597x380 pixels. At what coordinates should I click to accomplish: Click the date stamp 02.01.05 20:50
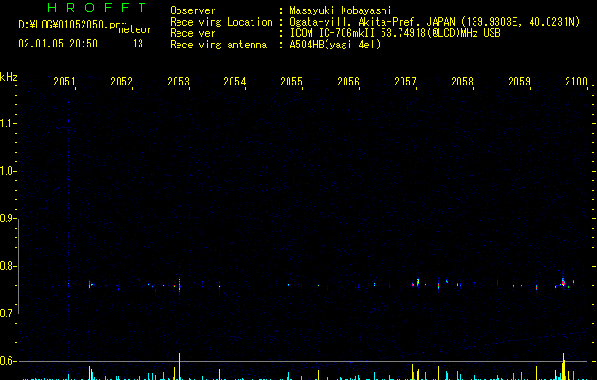[58, 44]
